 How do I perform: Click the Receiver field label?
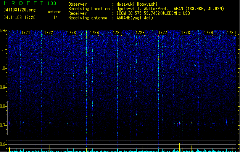coord(77,13)
